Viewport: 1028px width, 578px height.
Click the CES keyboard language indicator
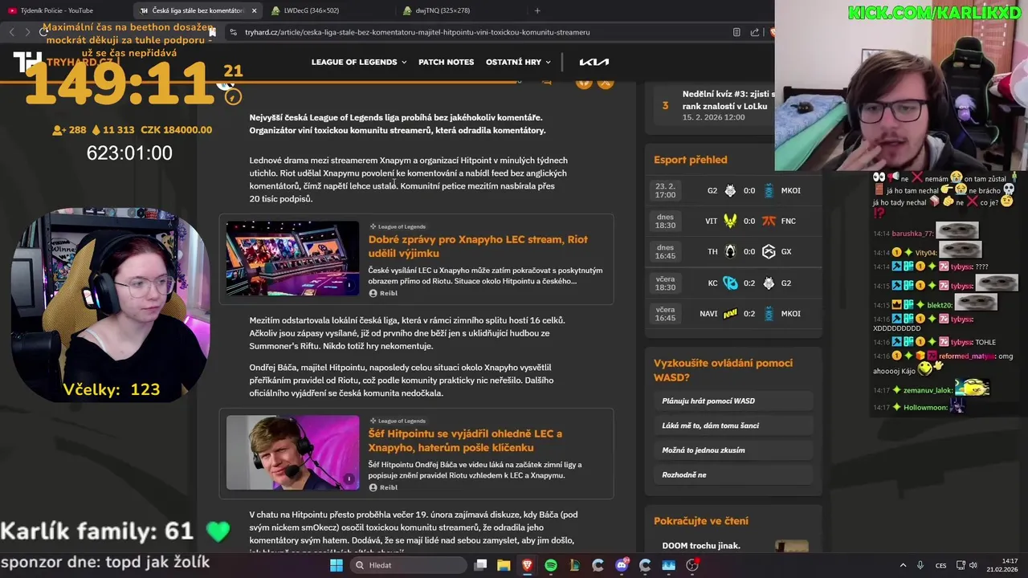coord(940,565)
